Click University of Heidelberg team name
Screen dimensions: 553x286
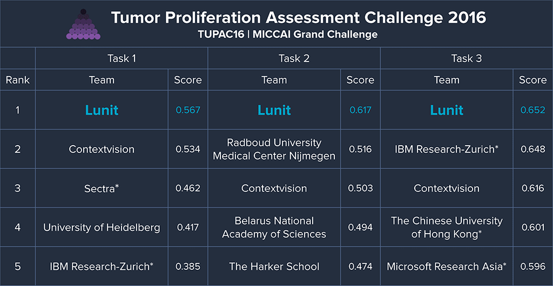click(x=102, y=227)
